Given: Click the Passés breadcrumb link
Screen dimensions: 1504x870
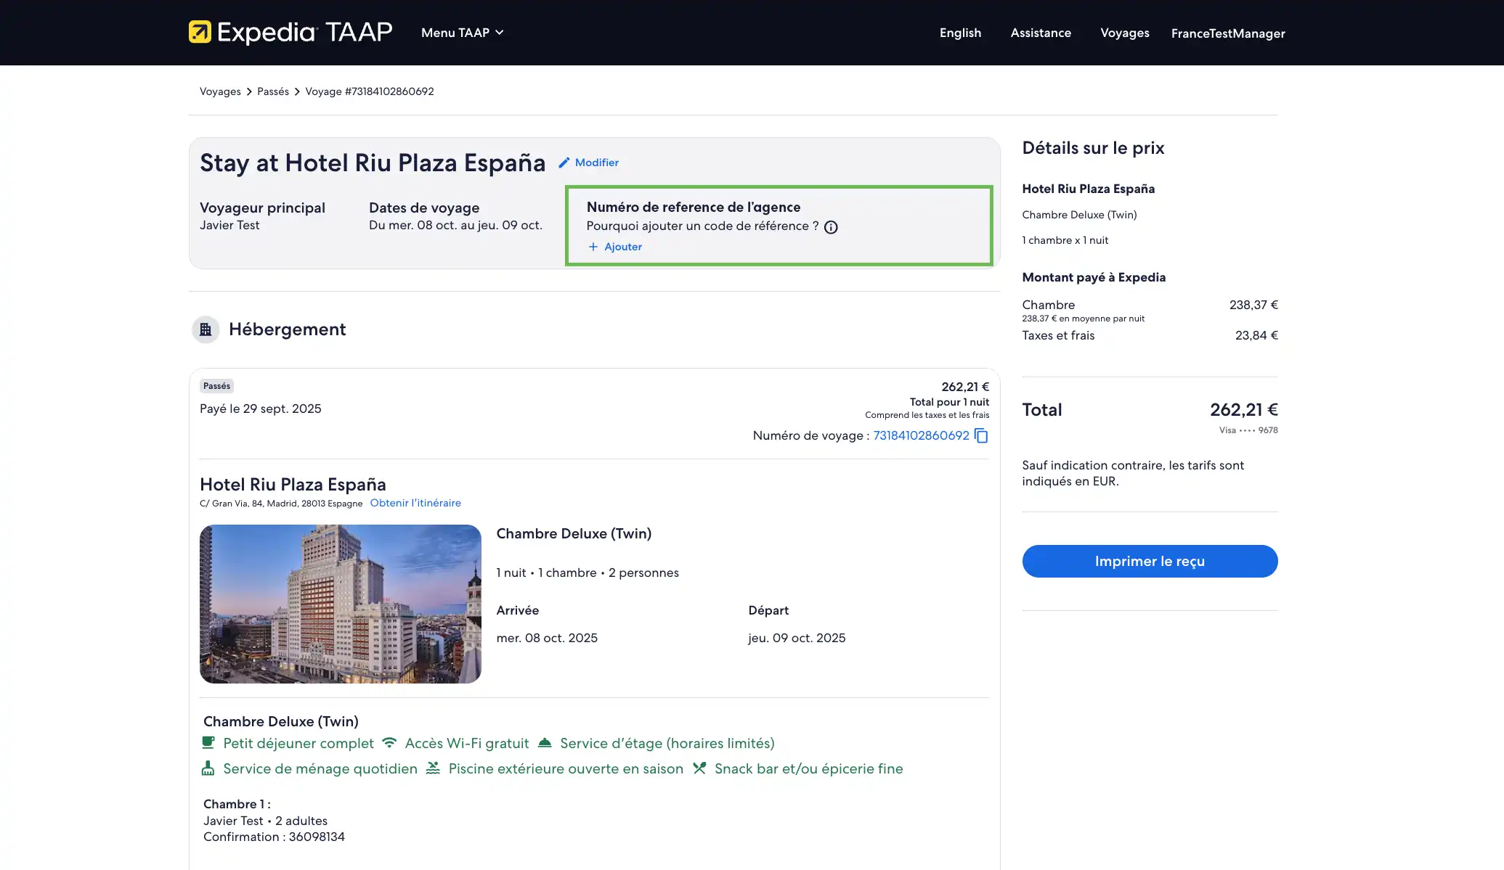Looking at the screenshot, I should pos(273,91).
